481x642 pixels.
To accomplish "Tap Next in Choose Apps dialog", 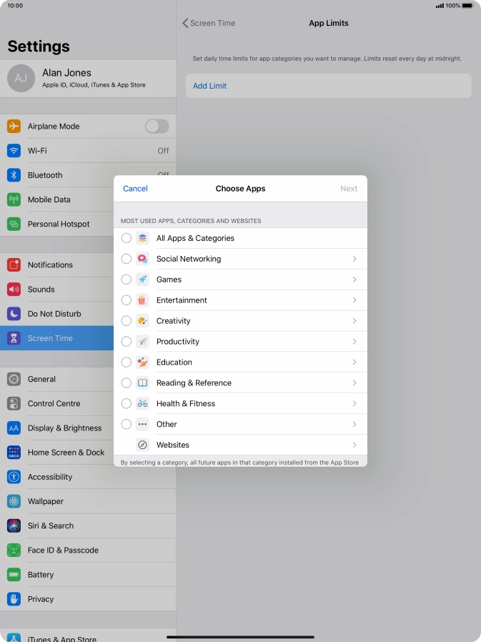I will [x=349, y=188].
